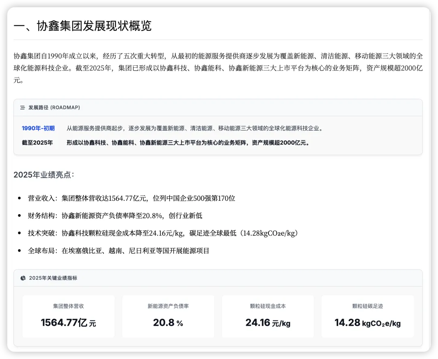Click the 新能源资产负债率 card label
Viewport: 438px width, 359px height.
click(168, 306)
